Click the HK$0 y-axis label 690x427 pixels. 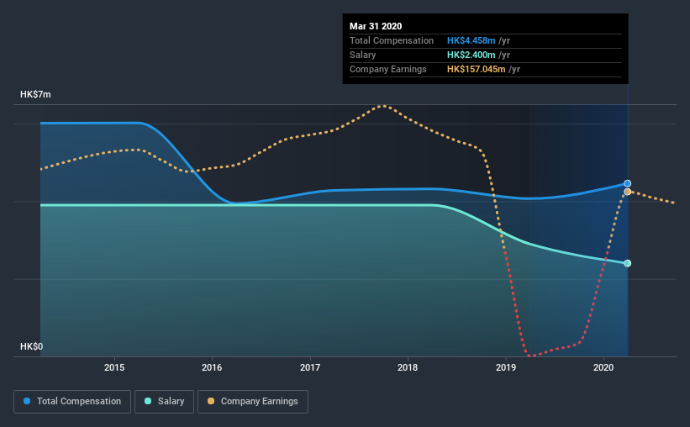tap(32, 347)
